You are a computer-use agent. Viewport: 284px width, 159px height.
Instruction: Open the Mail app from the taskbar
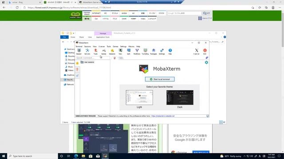pyautogui.click(x=98, y=156)
